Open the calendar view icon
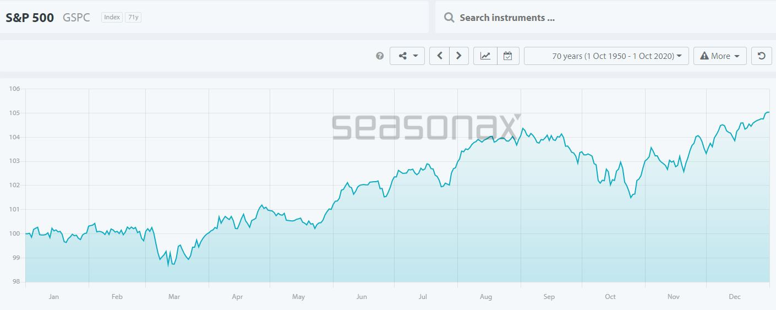Image resolution: width=776 pixels, height=310 pixels. point(508,56)
